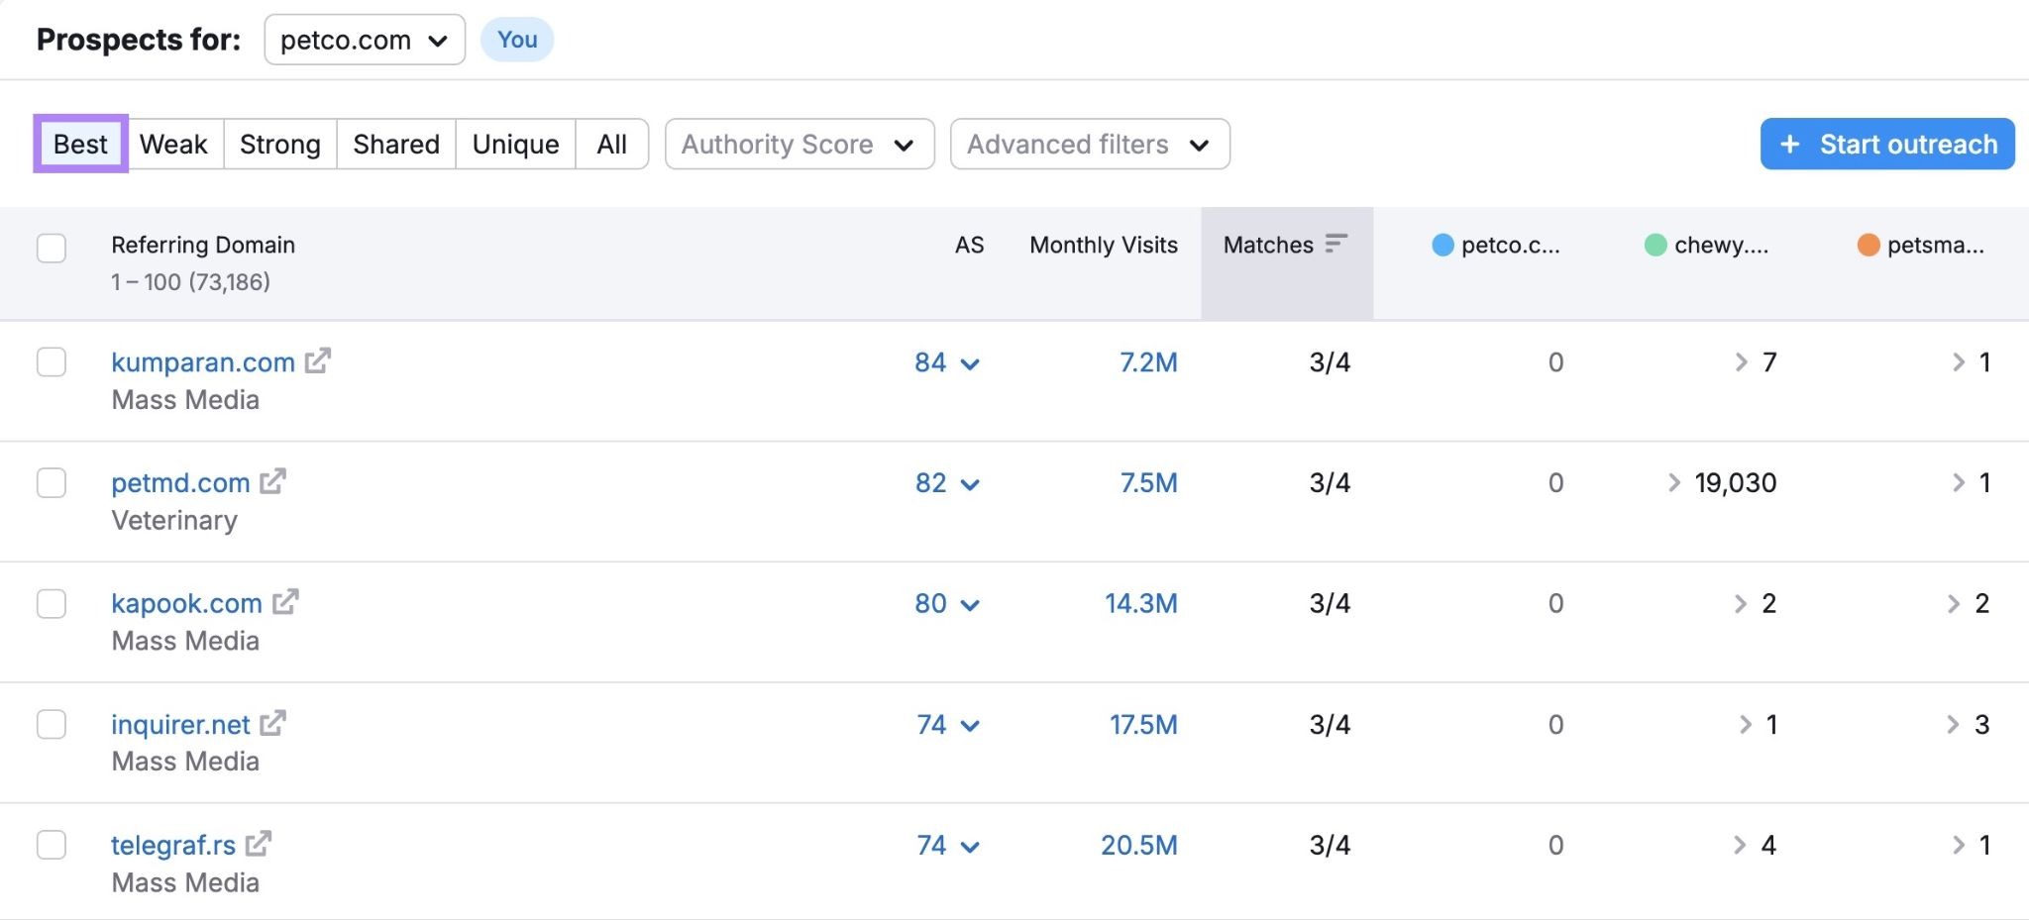This screenshot has width=2029, height=920.
Task: Select all prospects using the header checkbox
Action: [52, 249]
